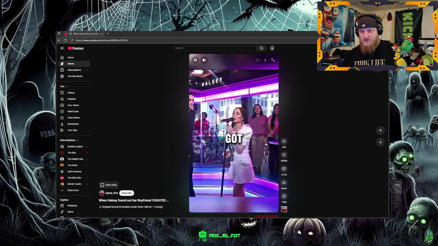Click the search magnifier button
438x246 pixels.
tap(261, 48)
